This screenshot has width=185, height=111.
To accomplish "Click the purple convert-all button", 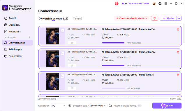I will click(167, 105).
